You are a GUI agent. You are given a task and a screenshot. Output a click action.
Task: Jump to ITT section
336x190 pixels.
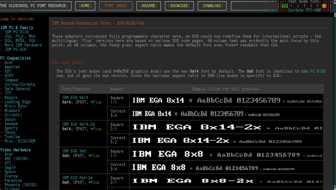click(x=8, y=93)
